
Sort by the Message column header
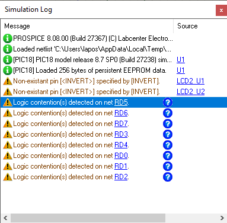click(x=87, y=26)
